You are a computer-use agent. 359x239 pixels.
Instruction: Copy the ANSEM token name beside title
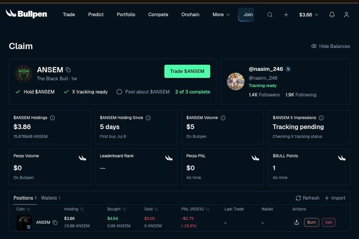click(x=68, y=70)
